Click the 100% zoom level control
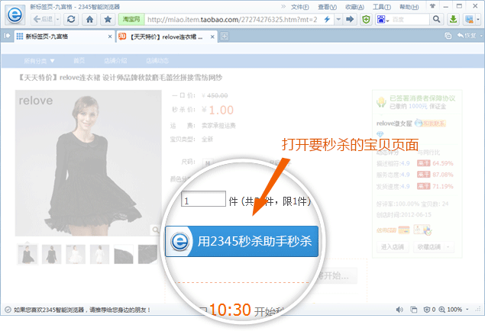The height and width of the screenshot is (331, 485). click(451, 310)
